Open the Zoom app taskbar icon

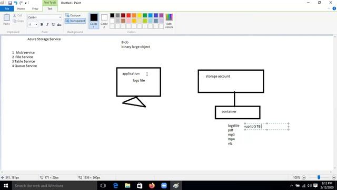[x=164, y=185]
